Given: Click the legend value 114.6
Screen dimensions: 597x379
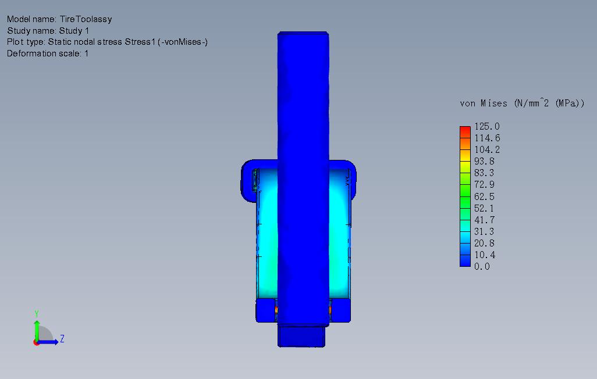Looking at the screenshot, I should [487, 138].
